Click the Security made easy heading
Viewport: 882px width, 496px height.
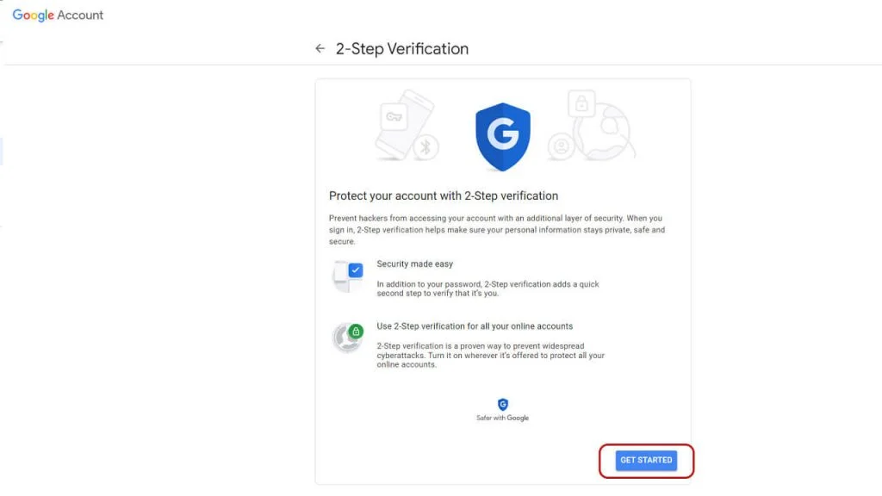pos(414,263)
